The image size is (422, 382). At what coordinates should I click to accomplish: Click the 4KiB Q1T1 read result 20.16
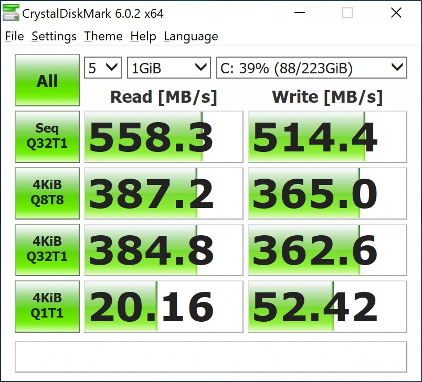tap(164, 307)
